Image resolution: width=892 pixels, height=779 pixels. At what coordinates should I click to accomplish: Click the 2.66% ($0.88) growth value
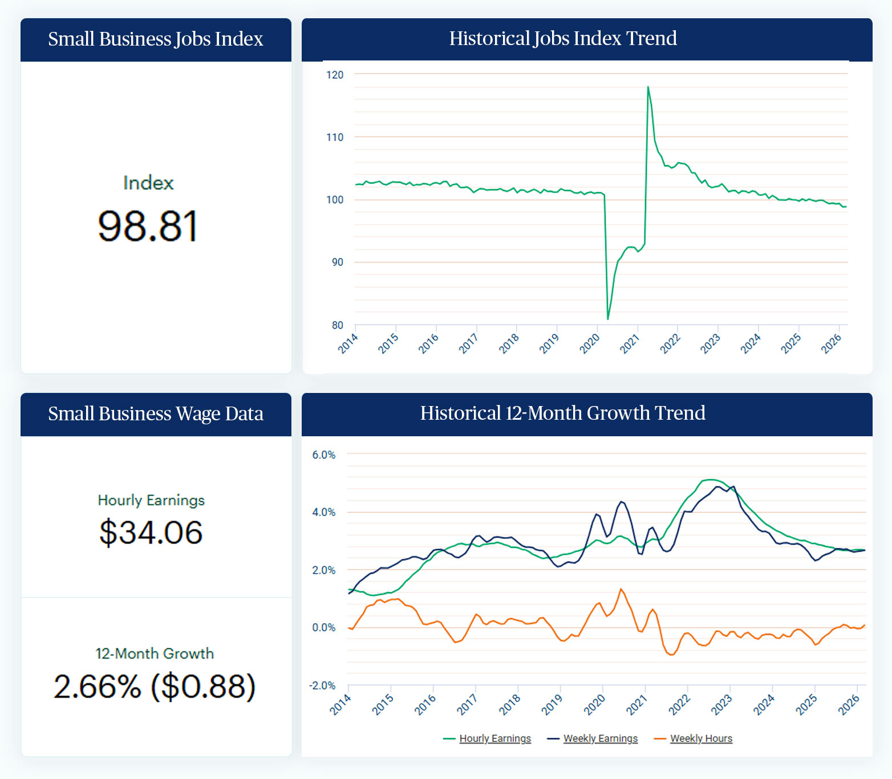(155, 687)
